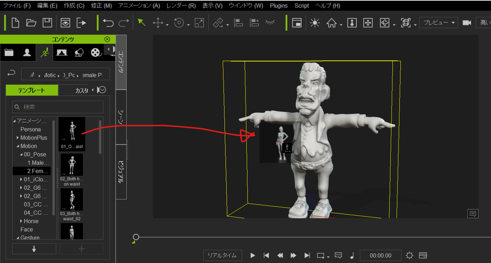The image size is (491, 263).
Task: Step to the previous frame
Action: (x=280, y=256)
